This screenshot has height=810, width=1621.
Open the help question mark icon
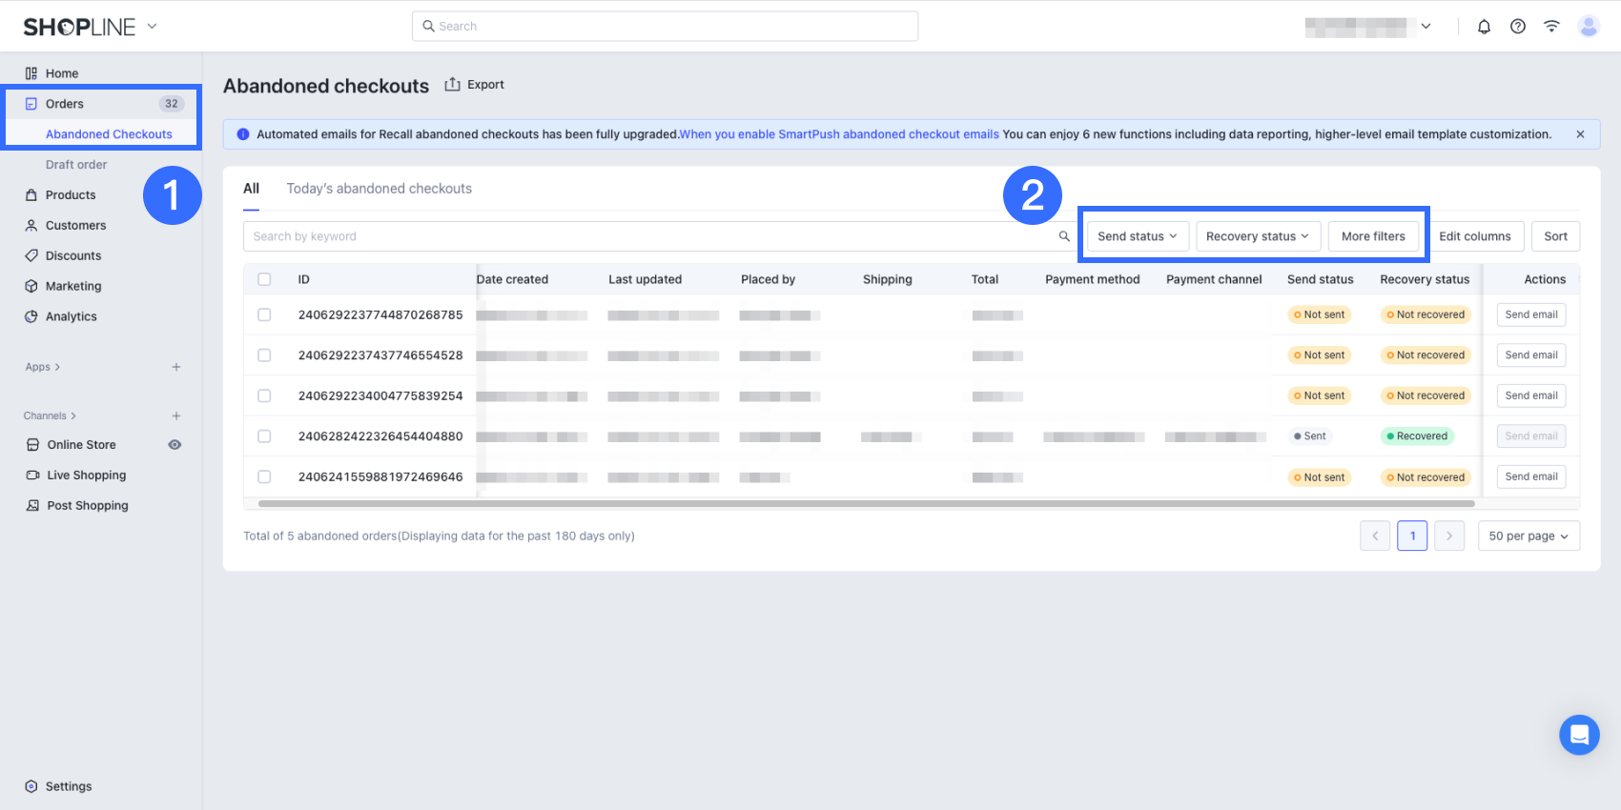[1517, 27]
